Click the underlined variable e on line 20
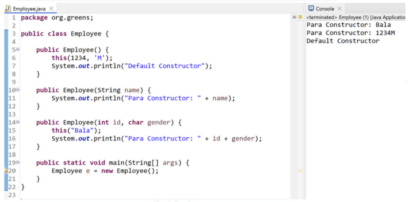The height and width of the screenshot is (202, 417). point(88,171)
